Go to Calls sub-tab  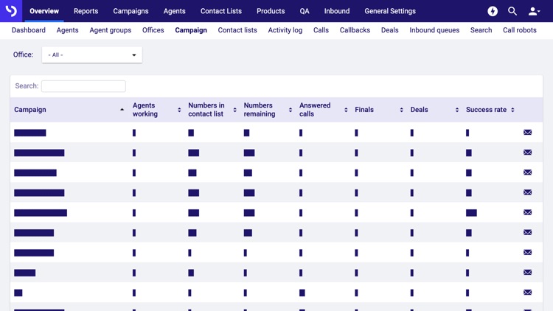[321, 30]
